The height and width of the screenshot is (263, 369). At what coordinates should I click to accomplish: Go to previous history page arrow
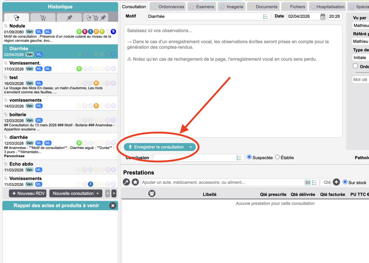pos(108,193)
